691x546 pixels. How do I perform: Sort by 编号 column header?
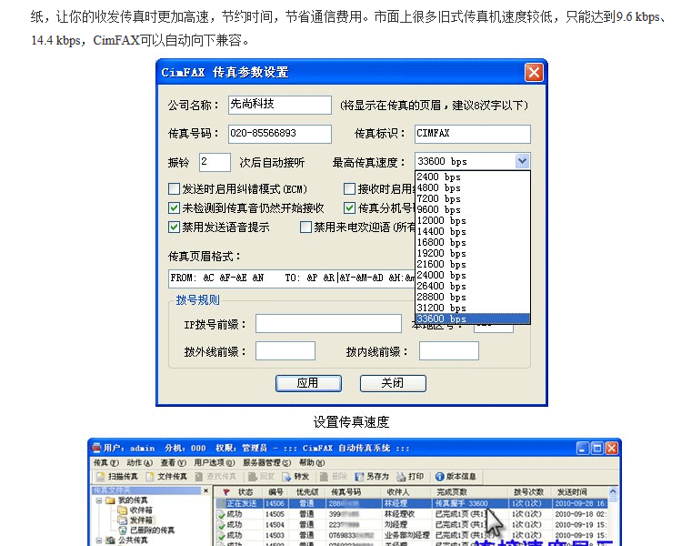(275, 491)
